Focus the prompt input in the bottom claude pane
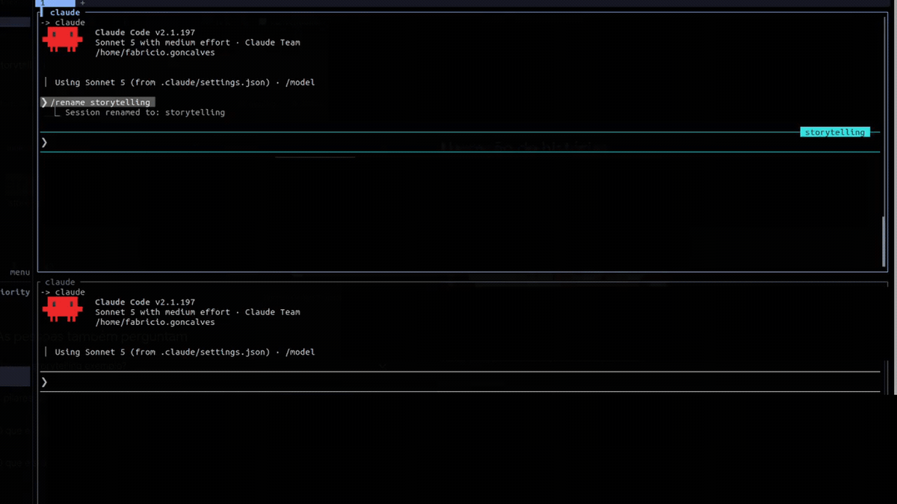The height and width of the screenshot is (504, 897). coord(460,382)
